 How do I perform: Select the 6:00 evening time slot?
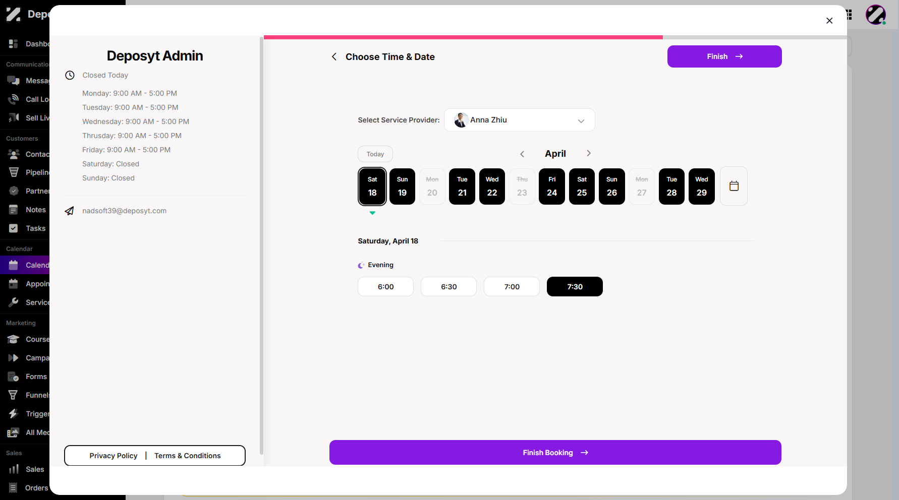click(385, 287)
